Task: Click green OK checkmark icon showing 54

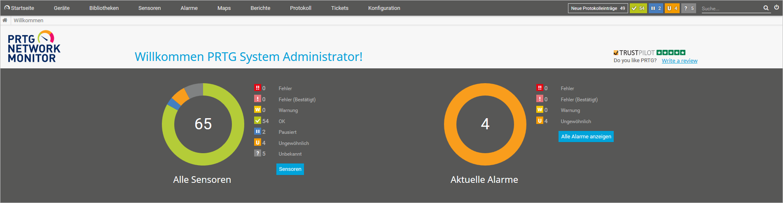Action: coord(257,121)
